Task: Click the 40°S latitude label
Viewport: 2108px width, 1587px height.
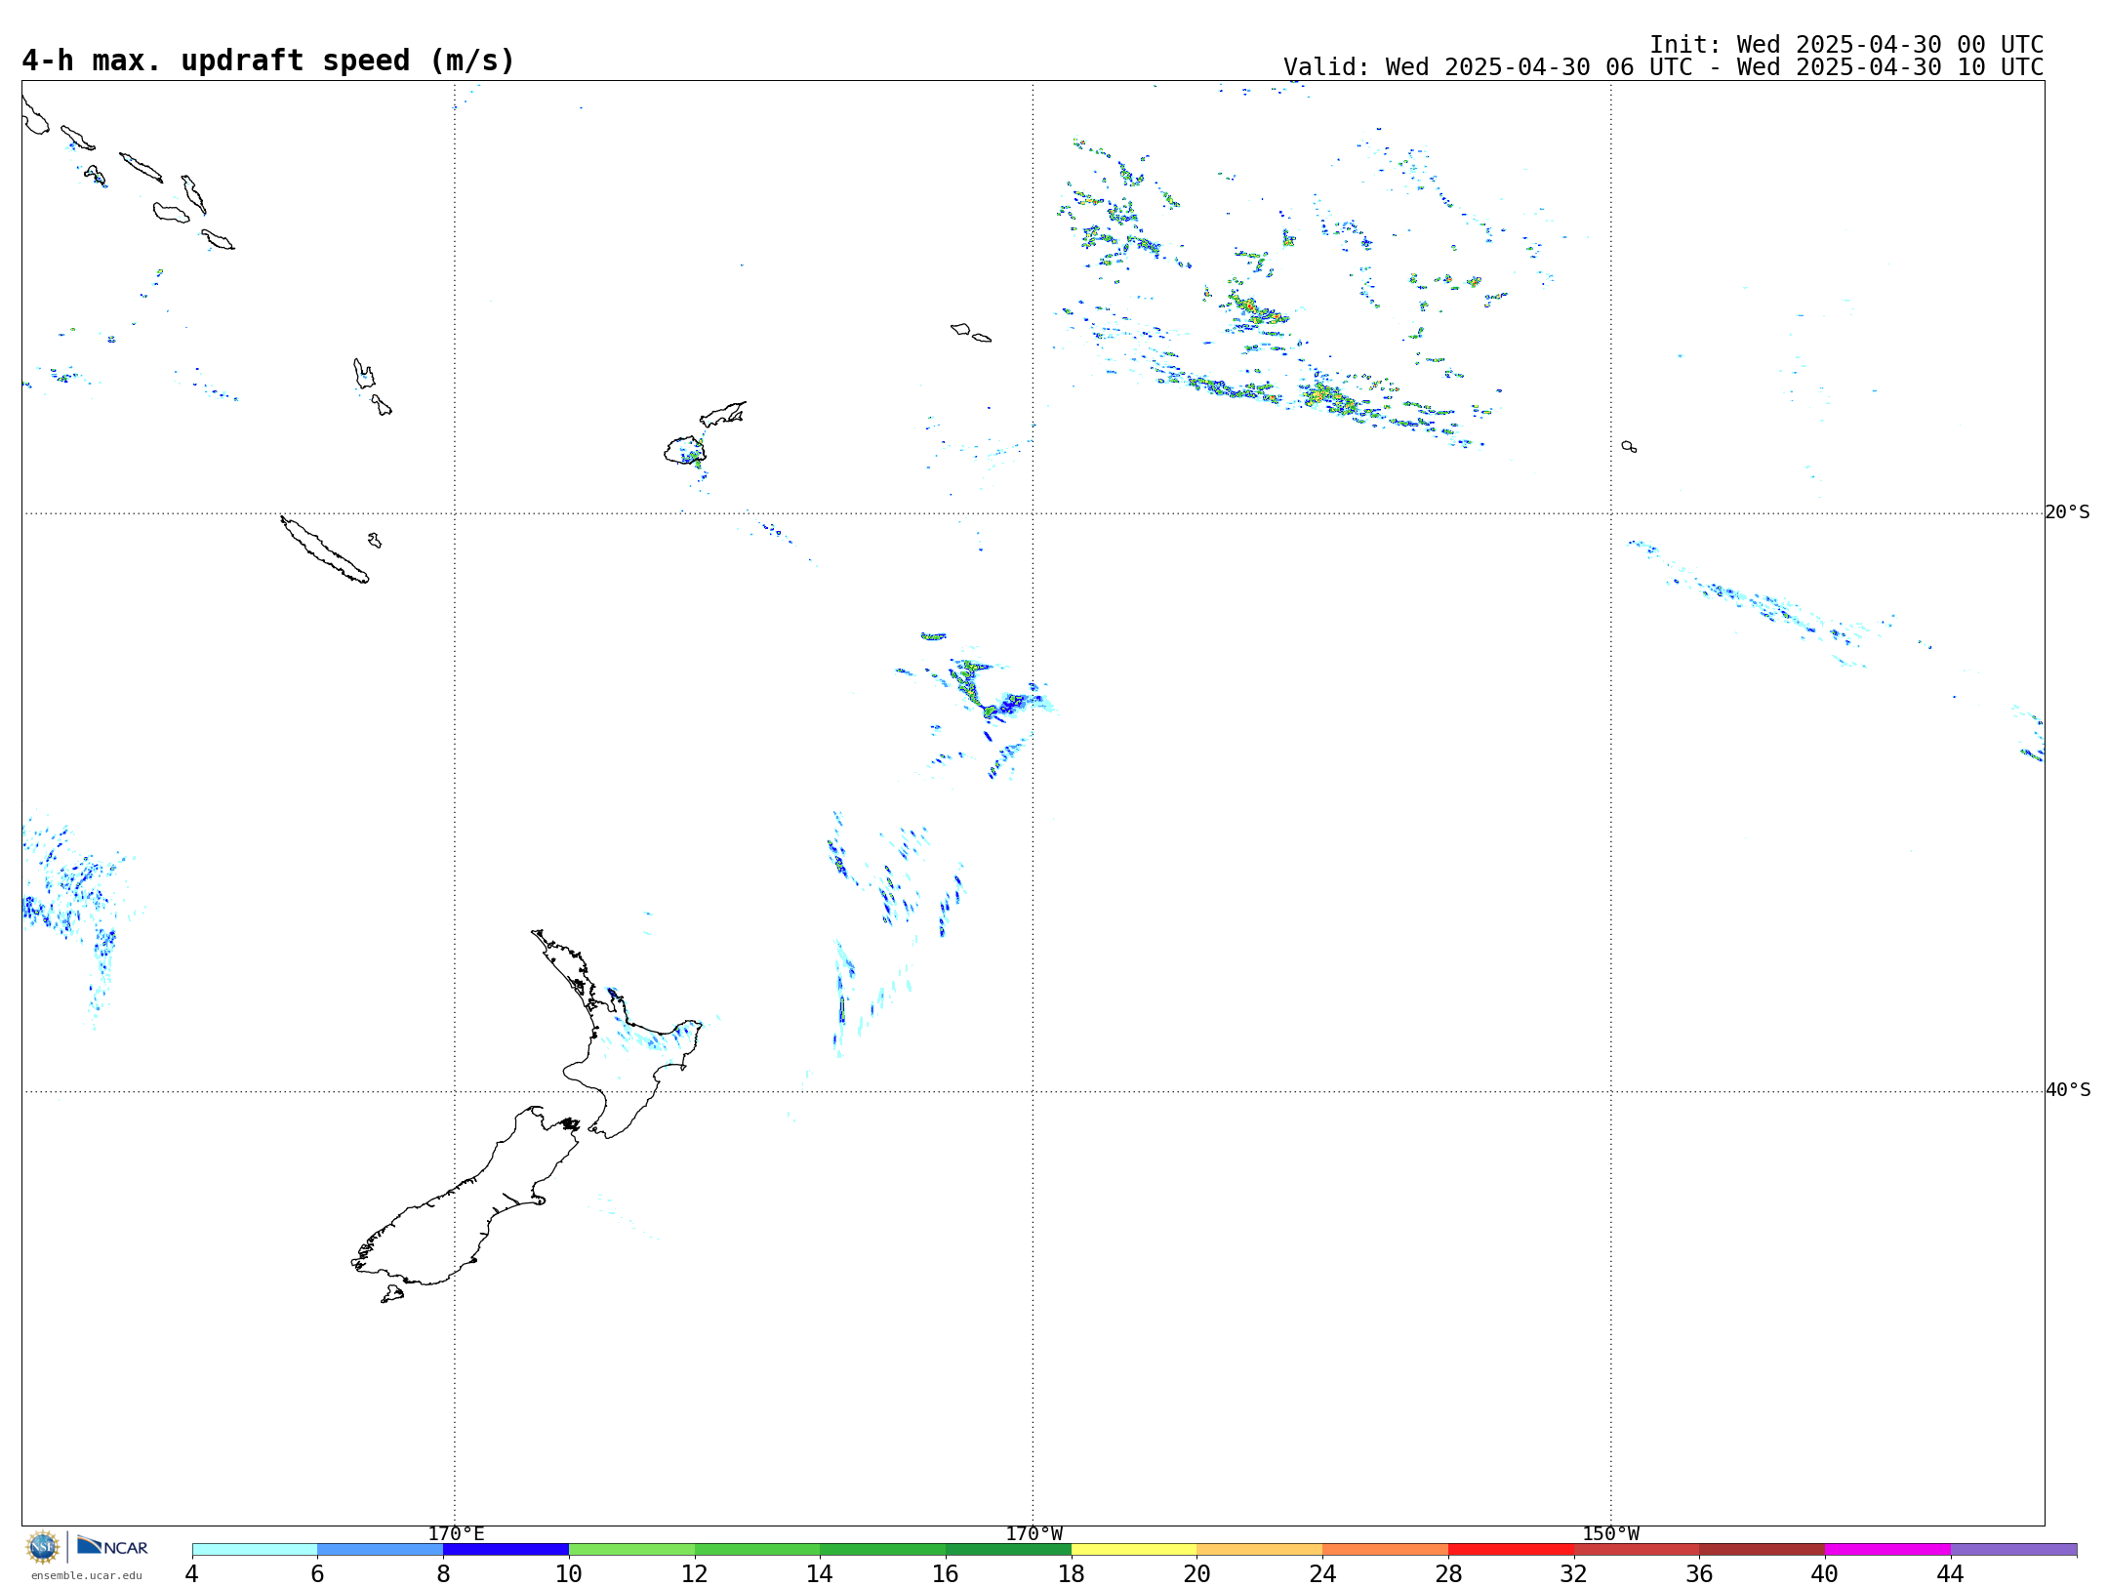Action: [2068, 1090]
